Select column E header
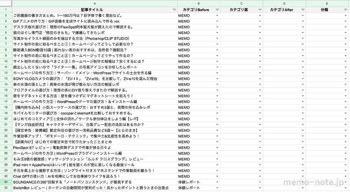Viewport: 350px width, 192px height. (x=327, y=3)
